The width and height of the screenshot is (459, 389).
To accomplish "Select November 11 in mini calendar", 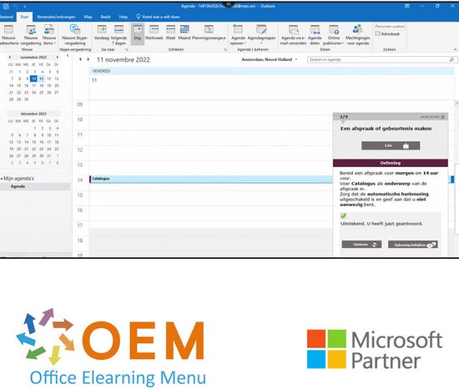I will pyautogui.click(x=41, y=78).
